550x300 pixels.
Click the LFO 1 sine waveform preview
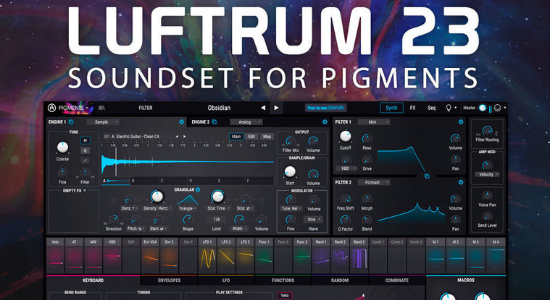tap(207, 259)
